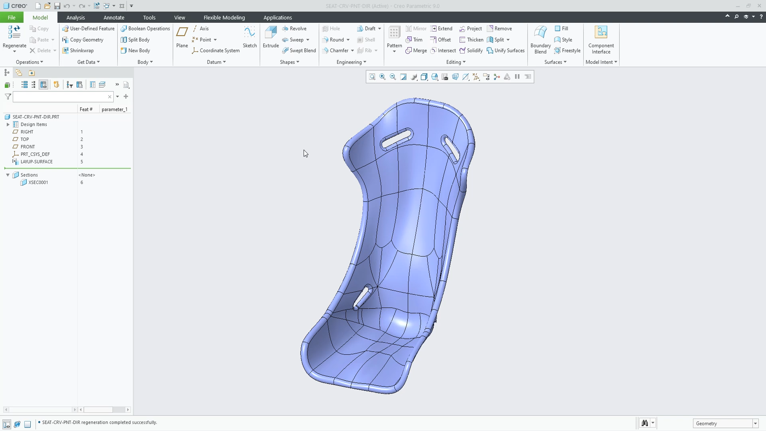The width and height of the screenshot is (766, 431).
Task: Click binoculars search icon in status bar
Action: click(644, 423)
